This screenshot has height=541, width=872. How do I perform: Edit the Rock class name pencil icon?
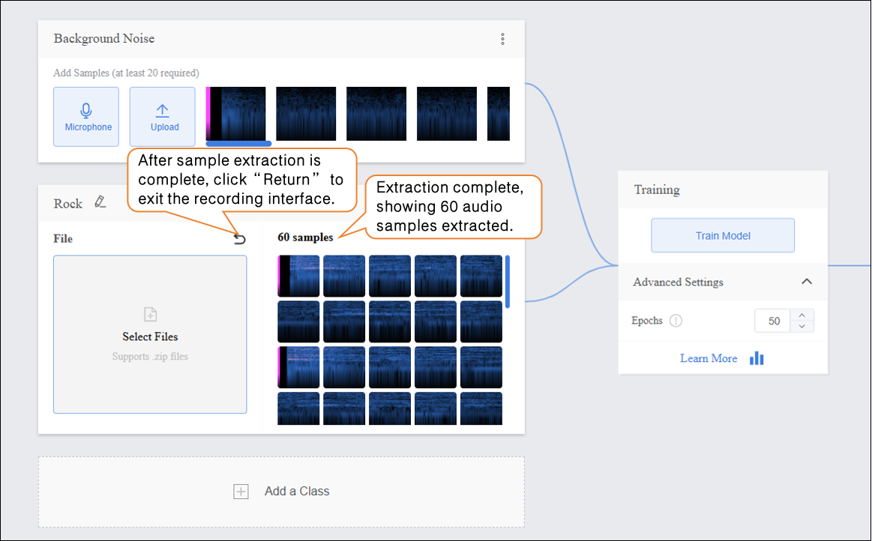pyautogui.click(x=100, y=202)
